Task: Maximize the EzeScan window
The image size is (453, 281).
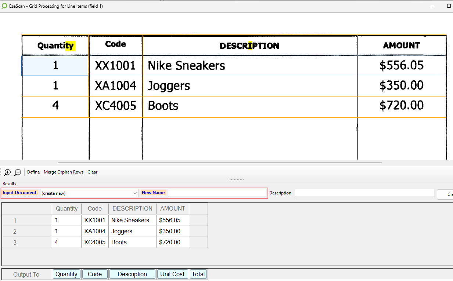Action: (x=449, y=6)
